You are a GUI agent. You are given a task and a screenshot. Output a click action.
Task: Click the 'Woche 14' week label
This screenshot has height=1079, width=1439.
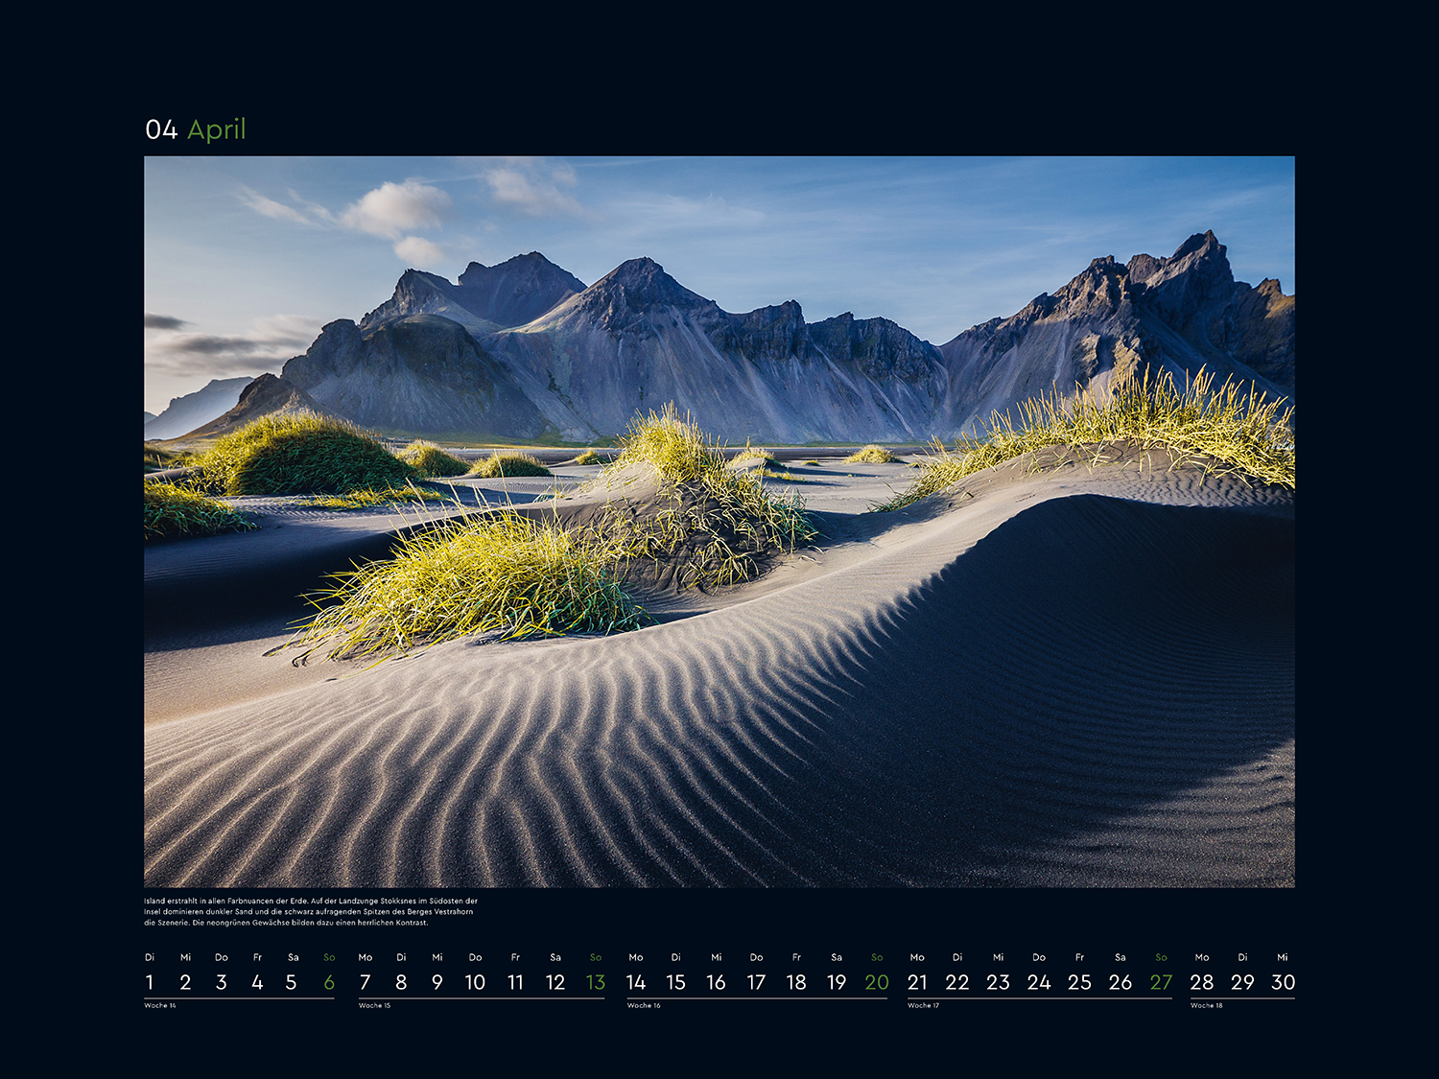pos(160,1006)
